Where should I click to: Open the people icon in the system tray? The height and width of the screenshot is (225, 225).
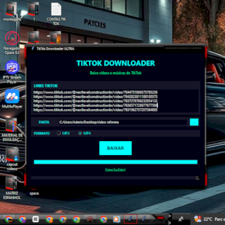[181, 219]
